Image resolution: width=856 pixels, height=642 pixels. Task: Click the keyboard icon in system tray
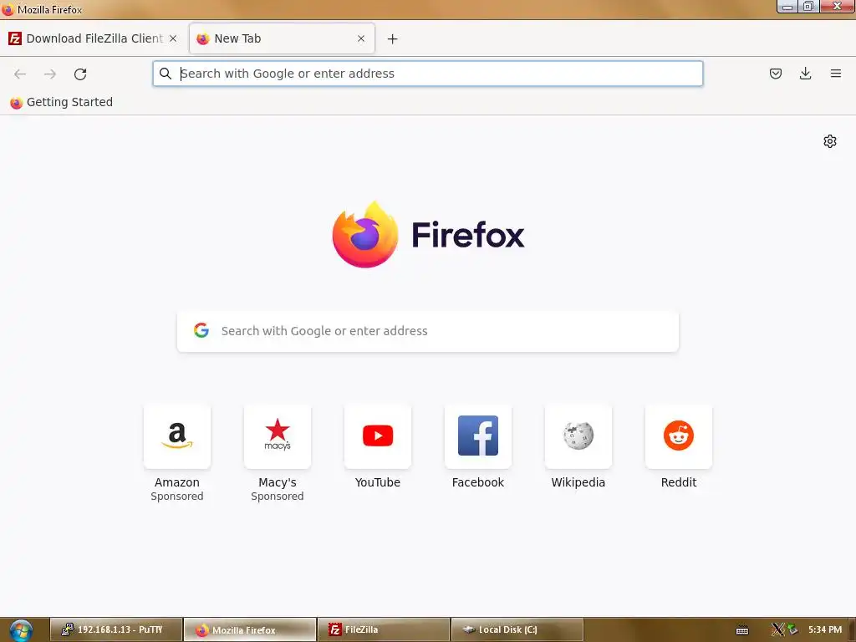point(742,630)
